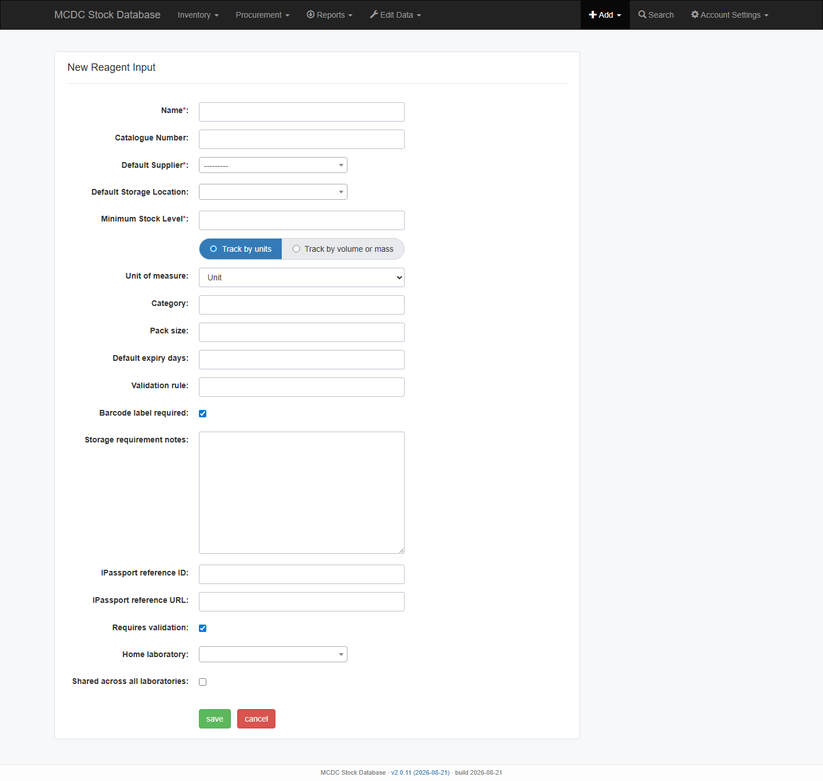This screenshot has height=781, width=823.
Task: Expand the Add dropdown menu
Action: pyautogui.click(x=605, y=15)
